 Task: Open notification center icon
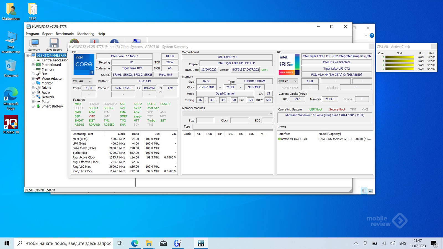coord(434,243)
